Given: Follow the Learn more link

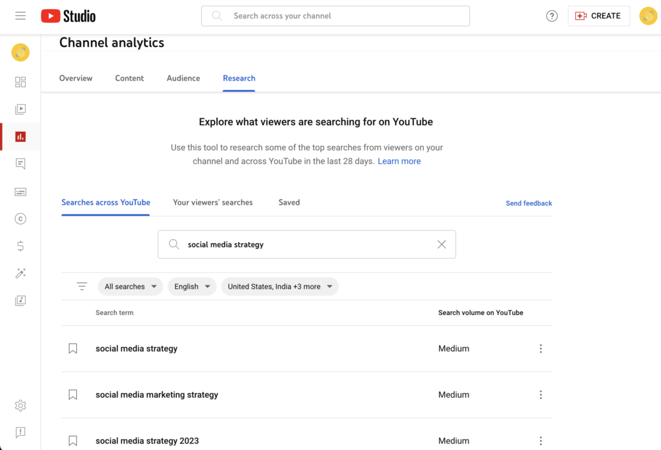Looking at the screenshot, I should [399, 161].
